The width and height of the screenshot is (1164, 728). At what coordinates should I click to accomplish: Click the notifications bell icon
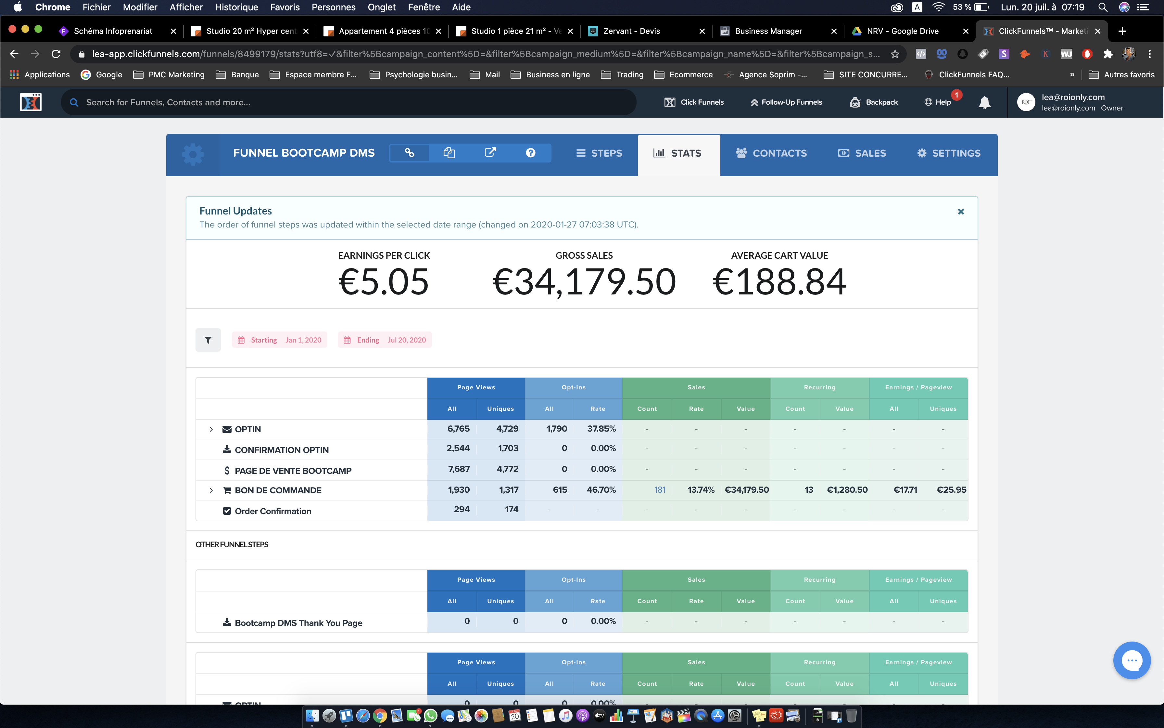pos(984,102)
